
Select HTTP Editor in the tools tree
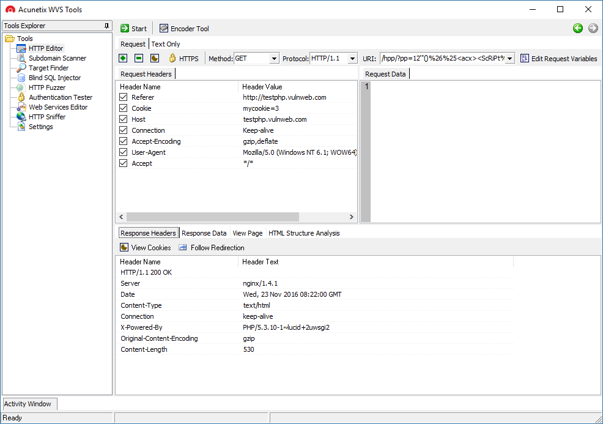tap(46, 48)
